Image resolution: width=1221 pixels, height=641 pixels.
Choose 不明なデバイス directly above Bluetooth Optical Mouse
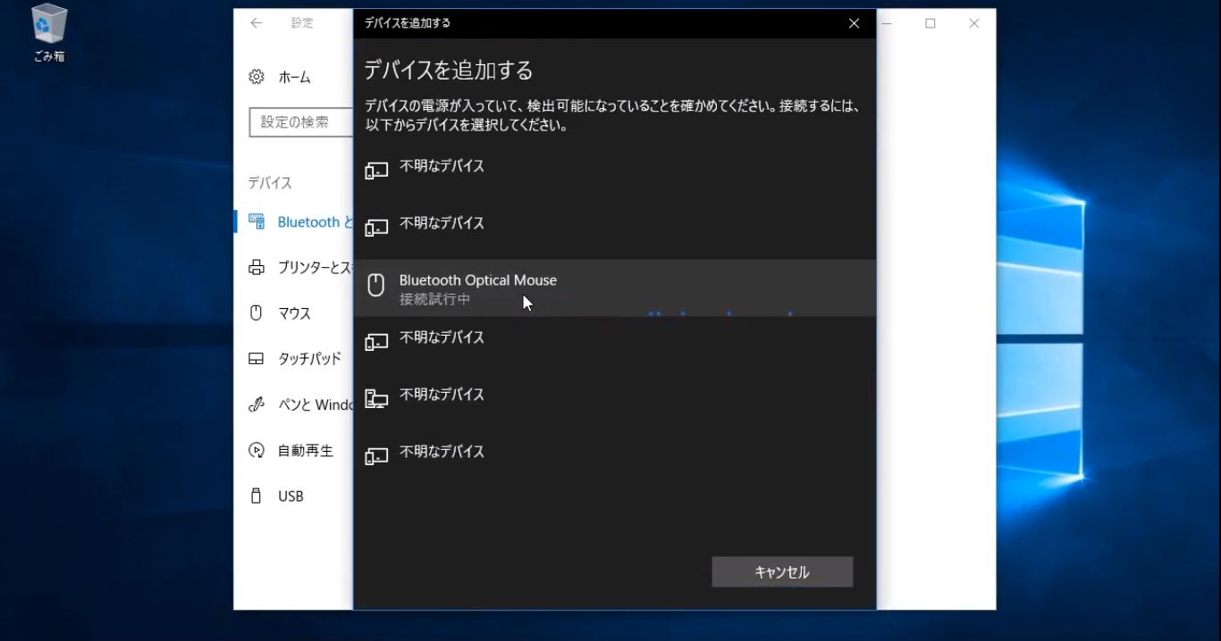point(615,231)
